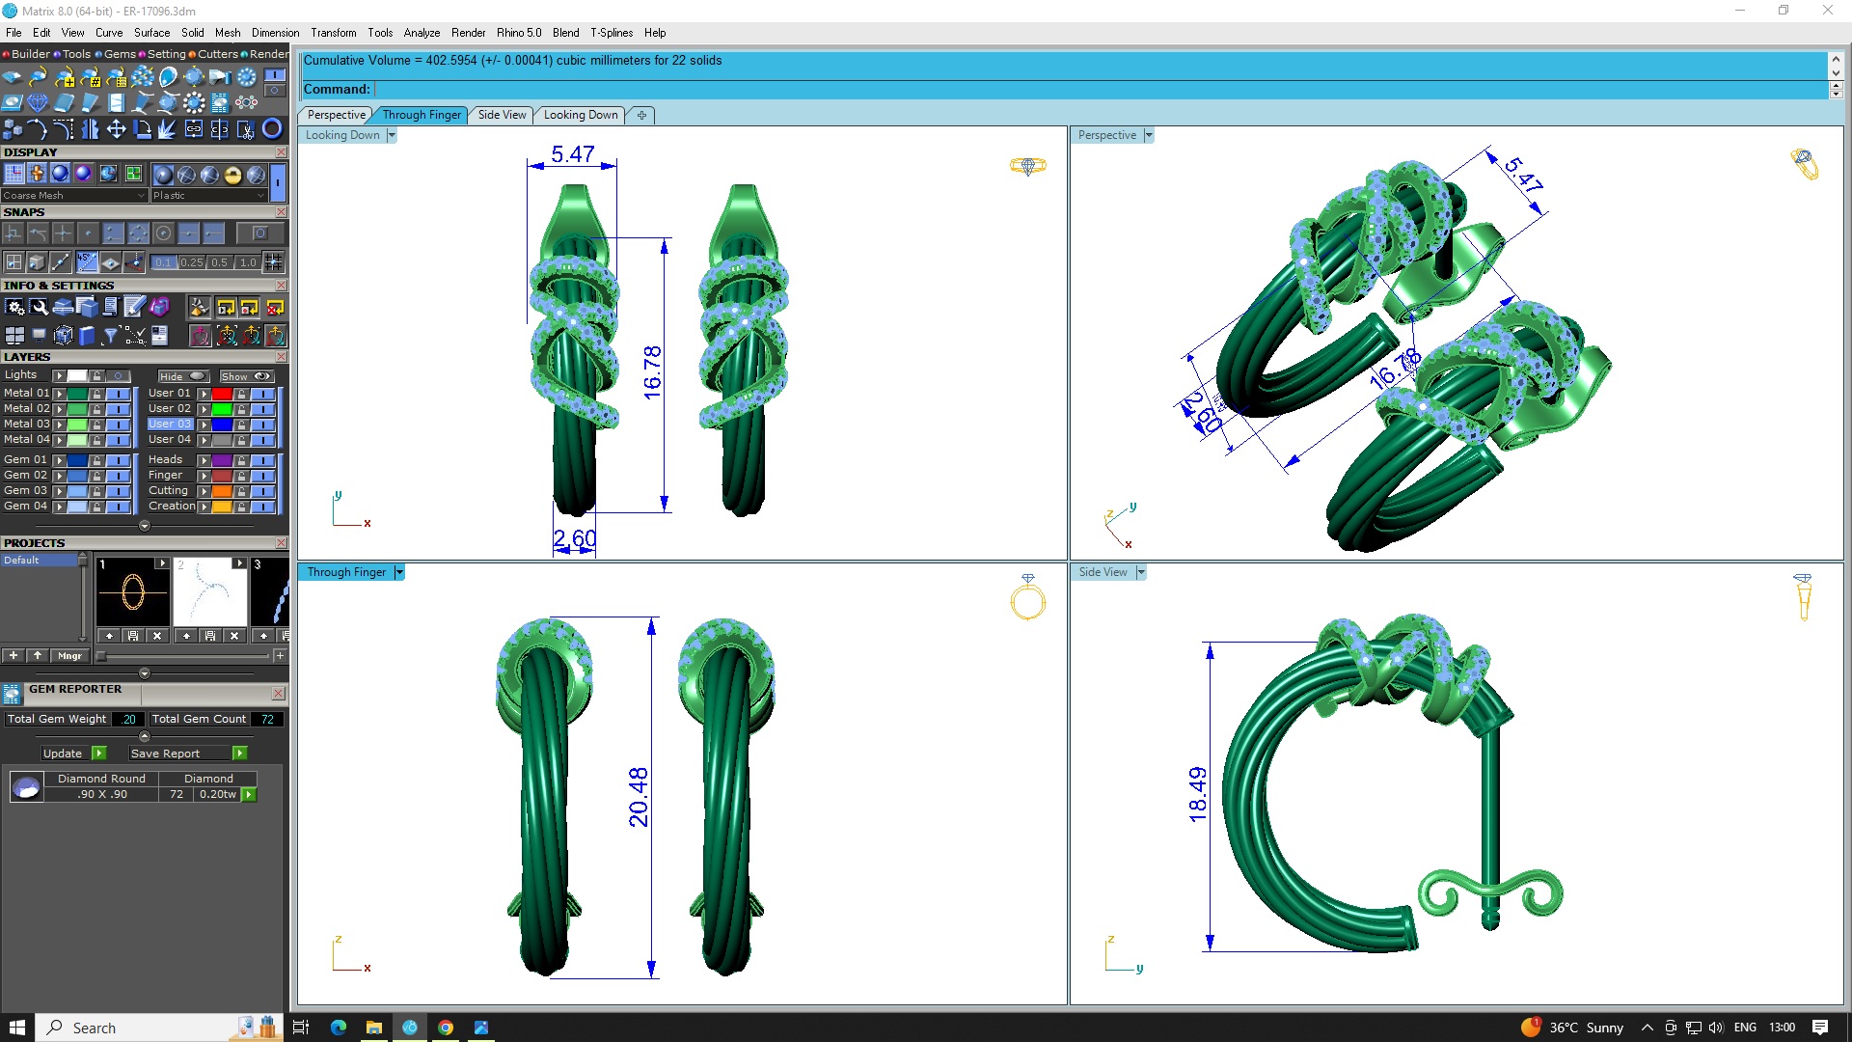Screen dimensions: 1852x1042
Task: Open the gear settings icon in Info & Settings
Action: [14, 308]
